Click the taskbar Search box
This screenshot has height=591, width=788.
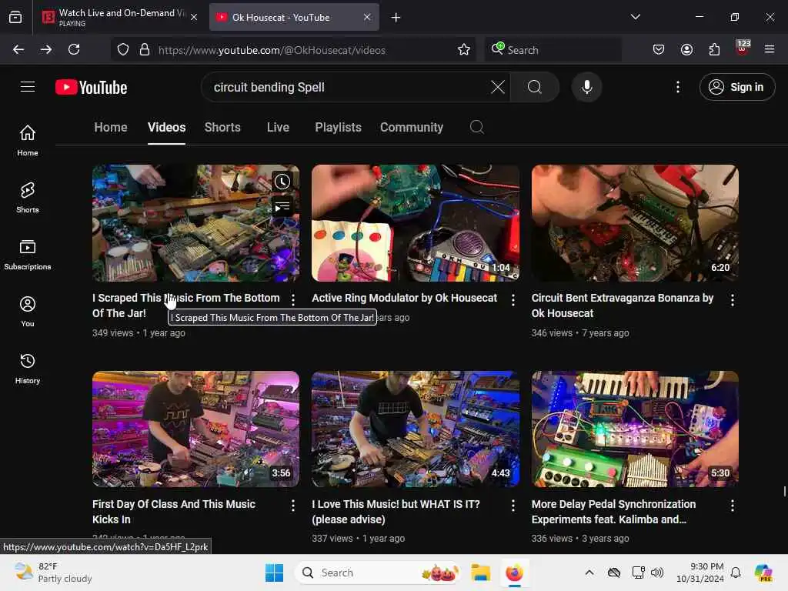[377, 573]
